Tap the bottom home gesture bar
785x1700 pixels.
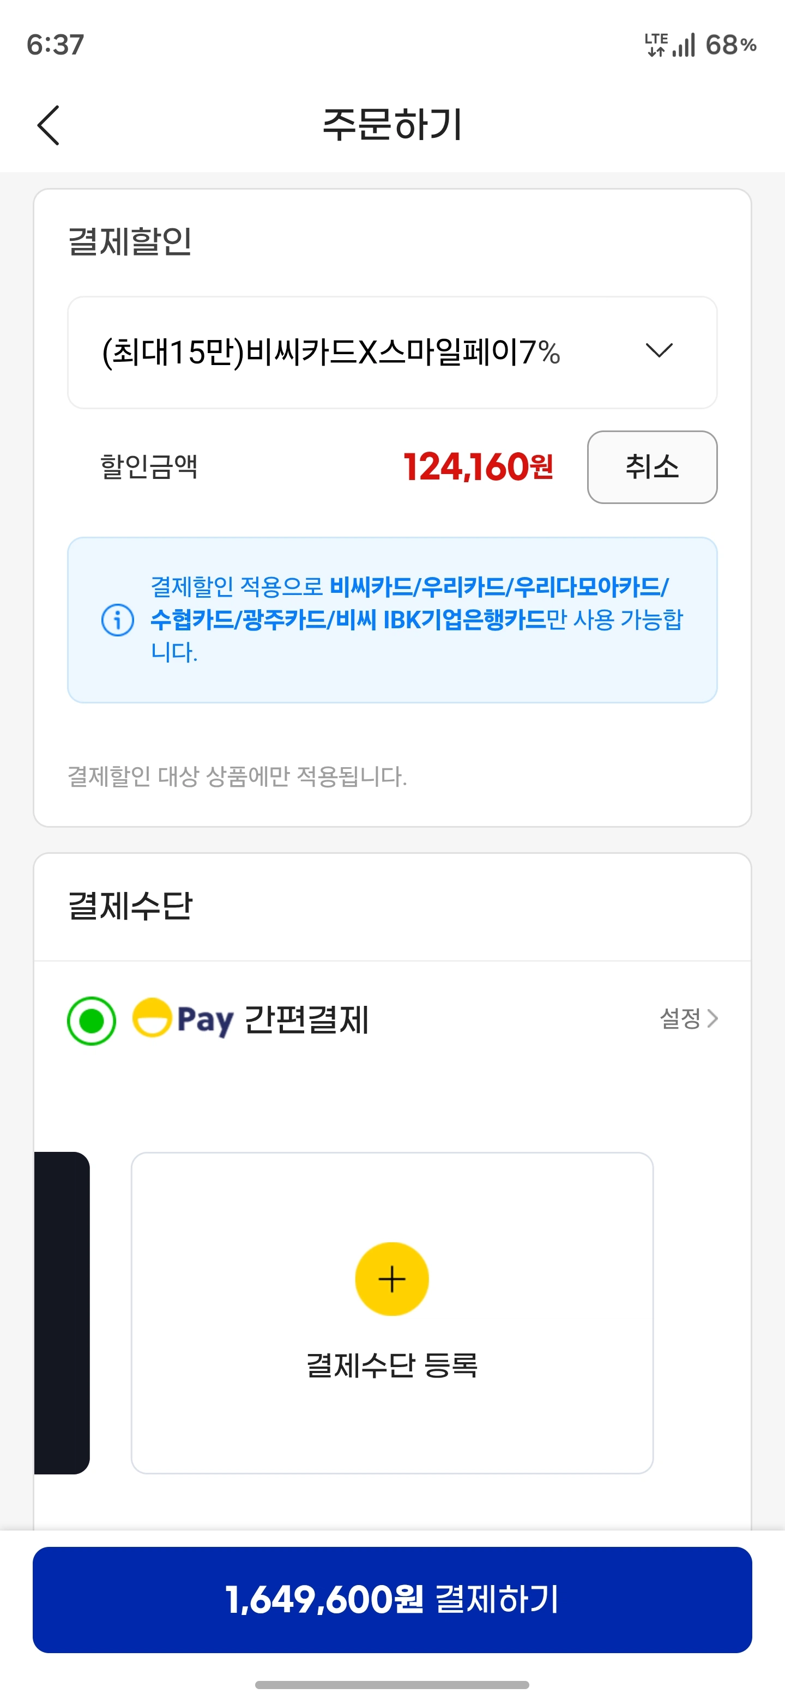click(391, 1685)
